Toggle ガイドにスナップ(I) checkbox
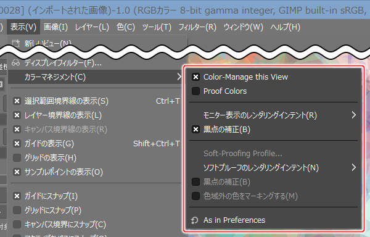Image resolution: width=370 pixels, height=237 pixels. 17,196
